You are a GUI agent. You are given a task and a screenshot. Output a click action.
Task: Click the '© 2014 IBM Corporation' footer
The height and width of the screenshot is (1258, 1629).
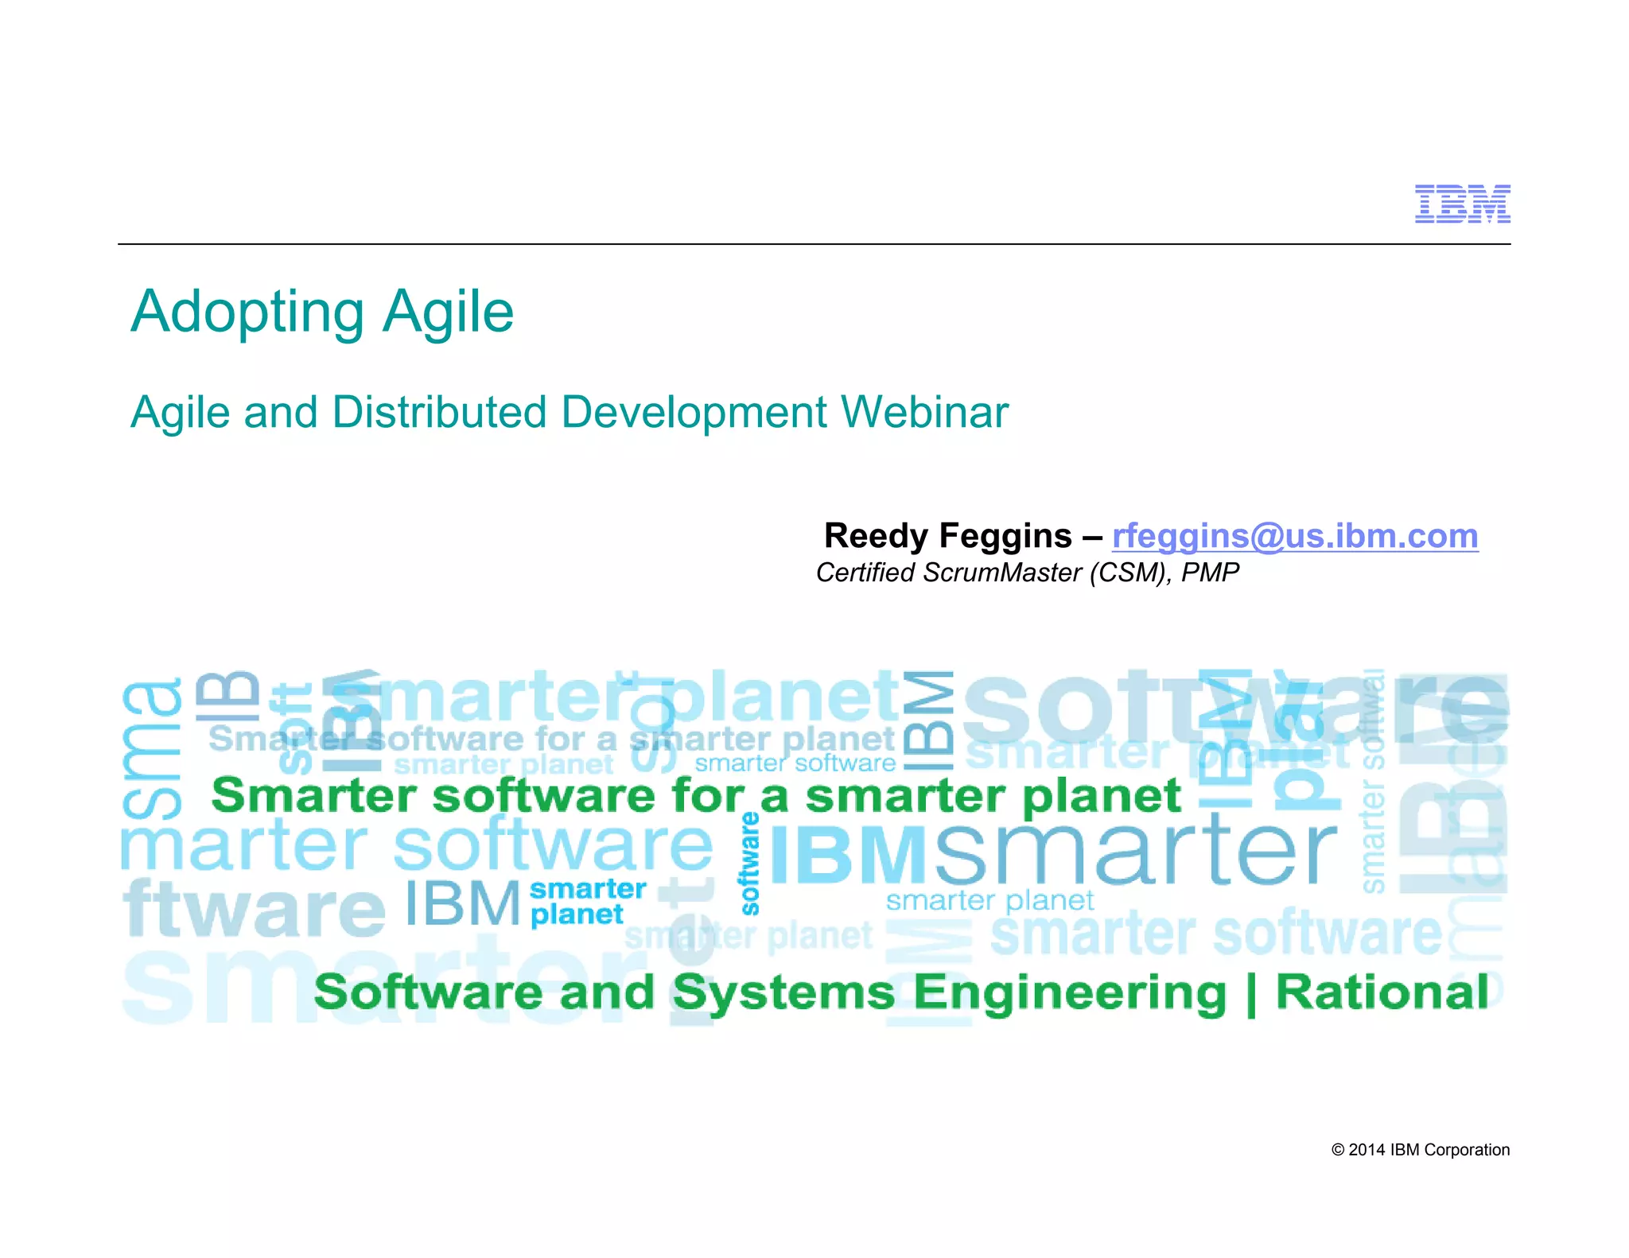click(1420, 1150)
